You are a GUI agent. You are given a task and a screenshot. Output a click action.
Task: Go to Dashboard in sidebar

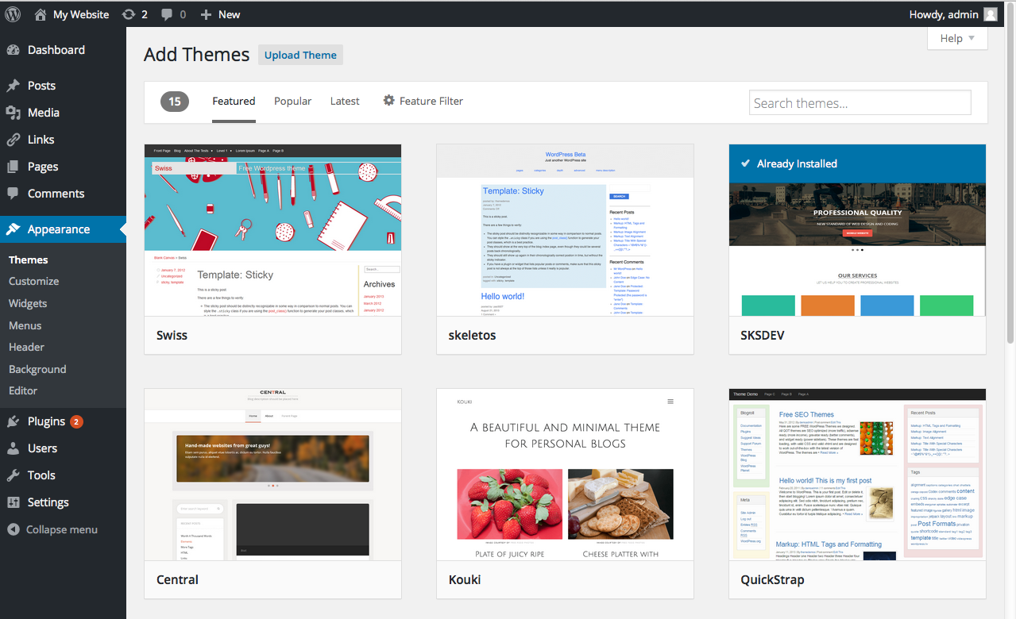tap(56, 50)
